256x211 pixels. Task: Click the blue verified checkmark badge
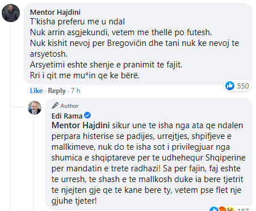pos(87,115)
